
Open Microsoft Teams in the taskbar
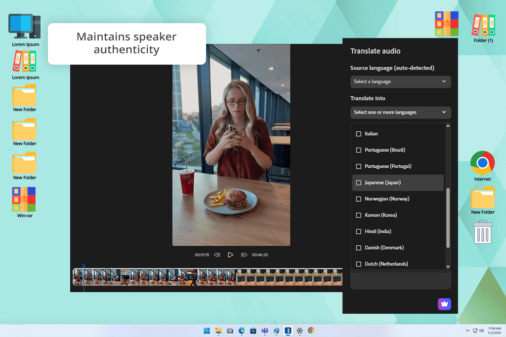tap(265, 331)
